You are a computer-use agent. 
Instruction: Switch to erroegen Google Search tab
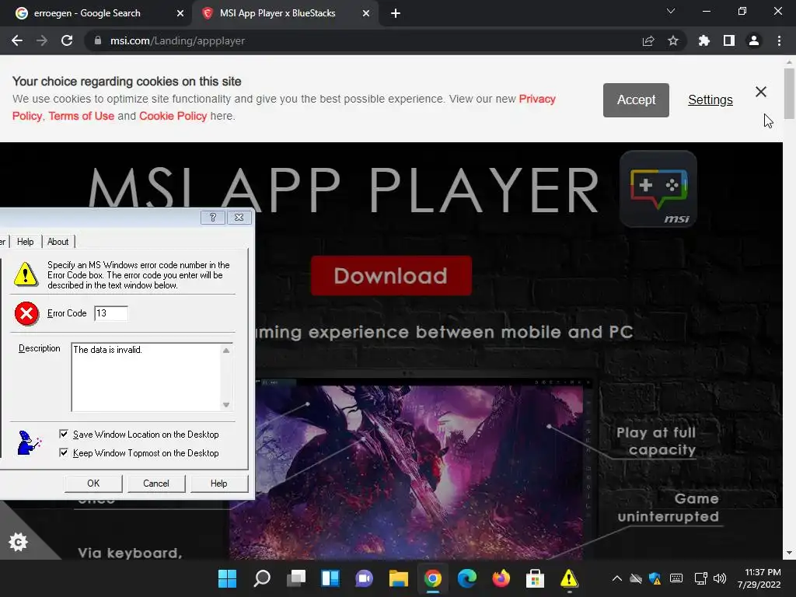[96, 13]
